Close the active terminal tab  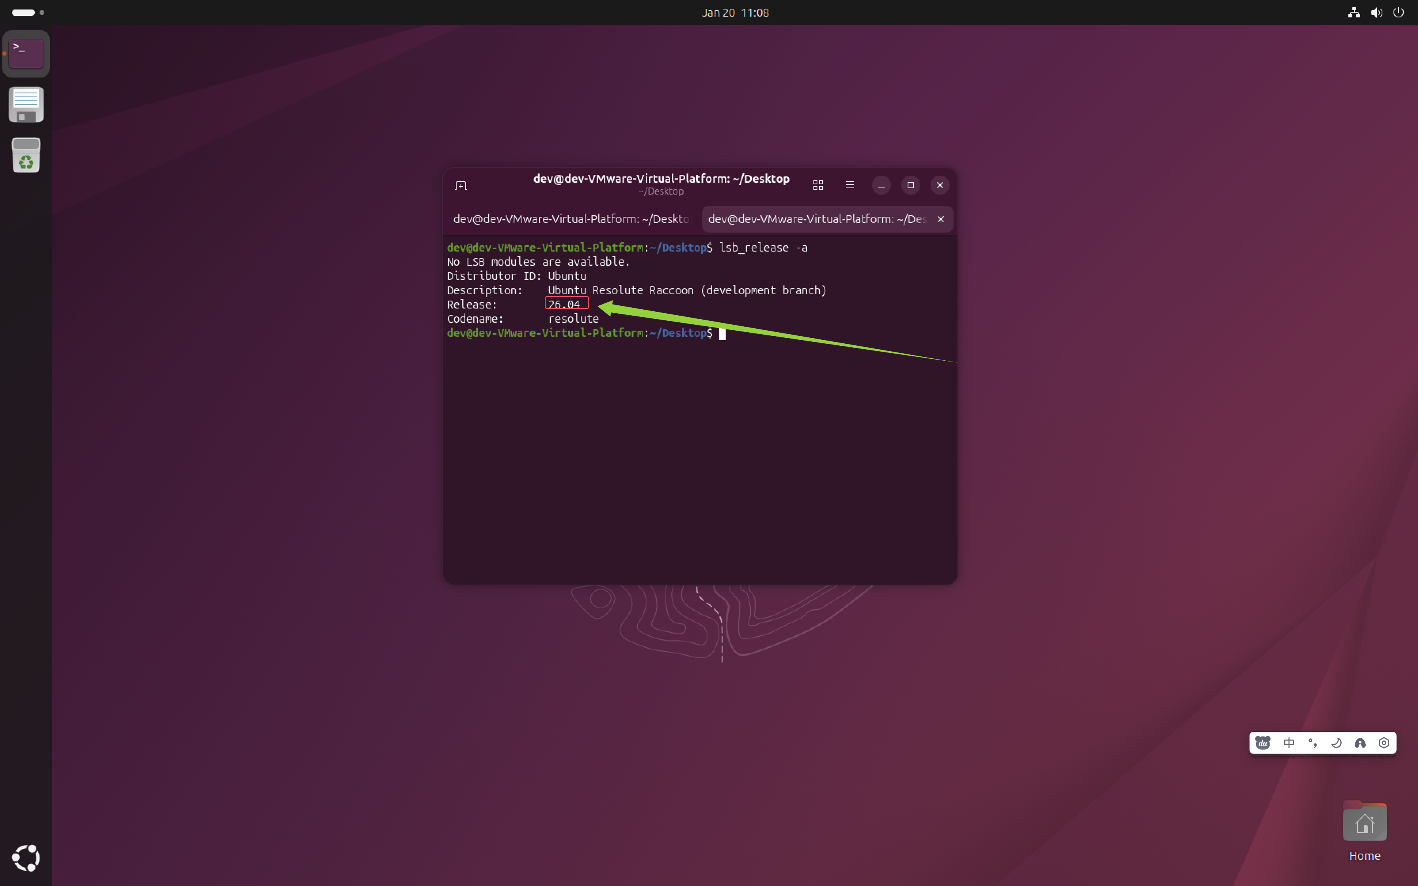point(940,219)
